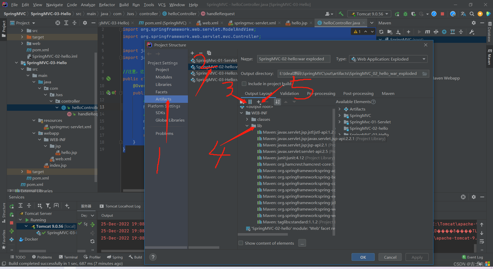The height and width of the screenshot is (269, 493).
Task: Switch to Post-processing tab
Action: [358, 93]
